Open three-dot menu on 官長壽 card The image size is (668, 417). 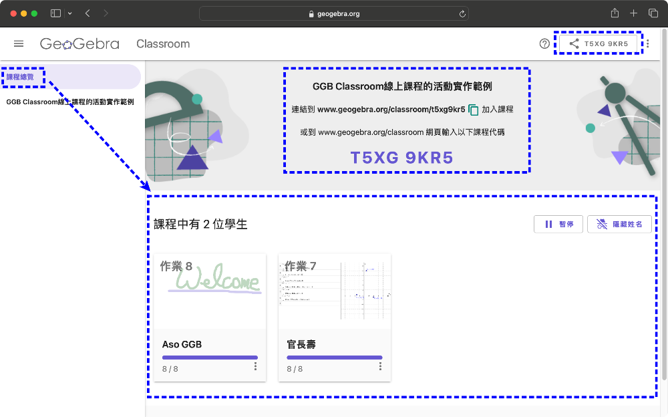[380, 366]
